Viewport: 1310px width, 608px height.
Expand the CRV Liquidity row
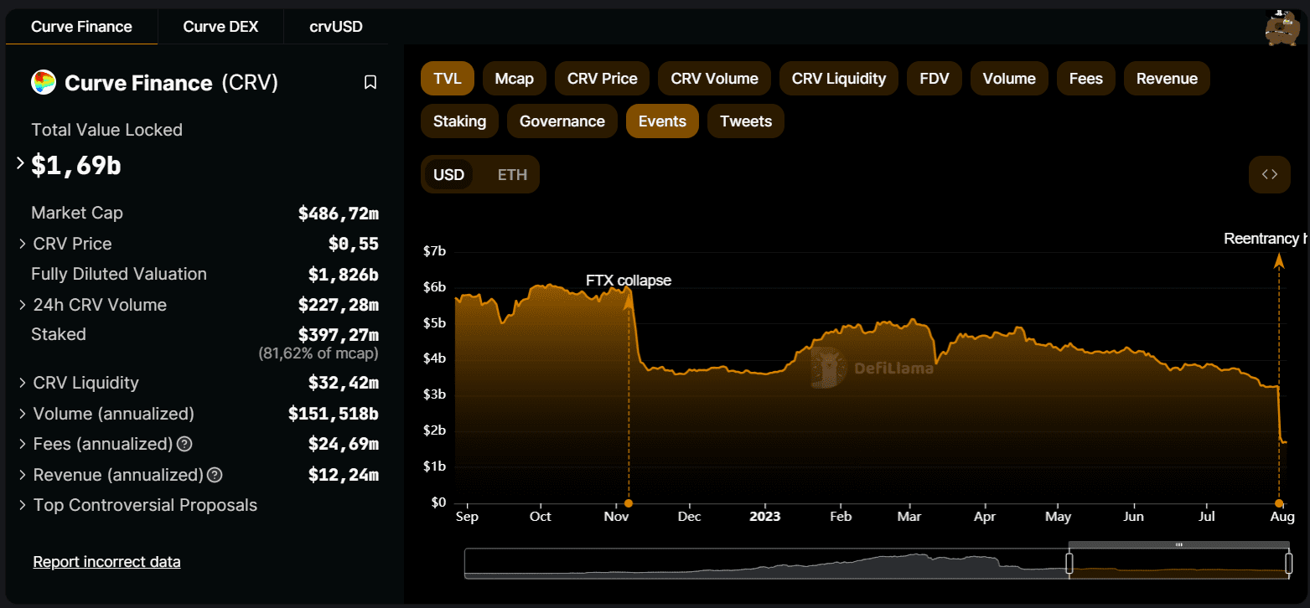22,383
